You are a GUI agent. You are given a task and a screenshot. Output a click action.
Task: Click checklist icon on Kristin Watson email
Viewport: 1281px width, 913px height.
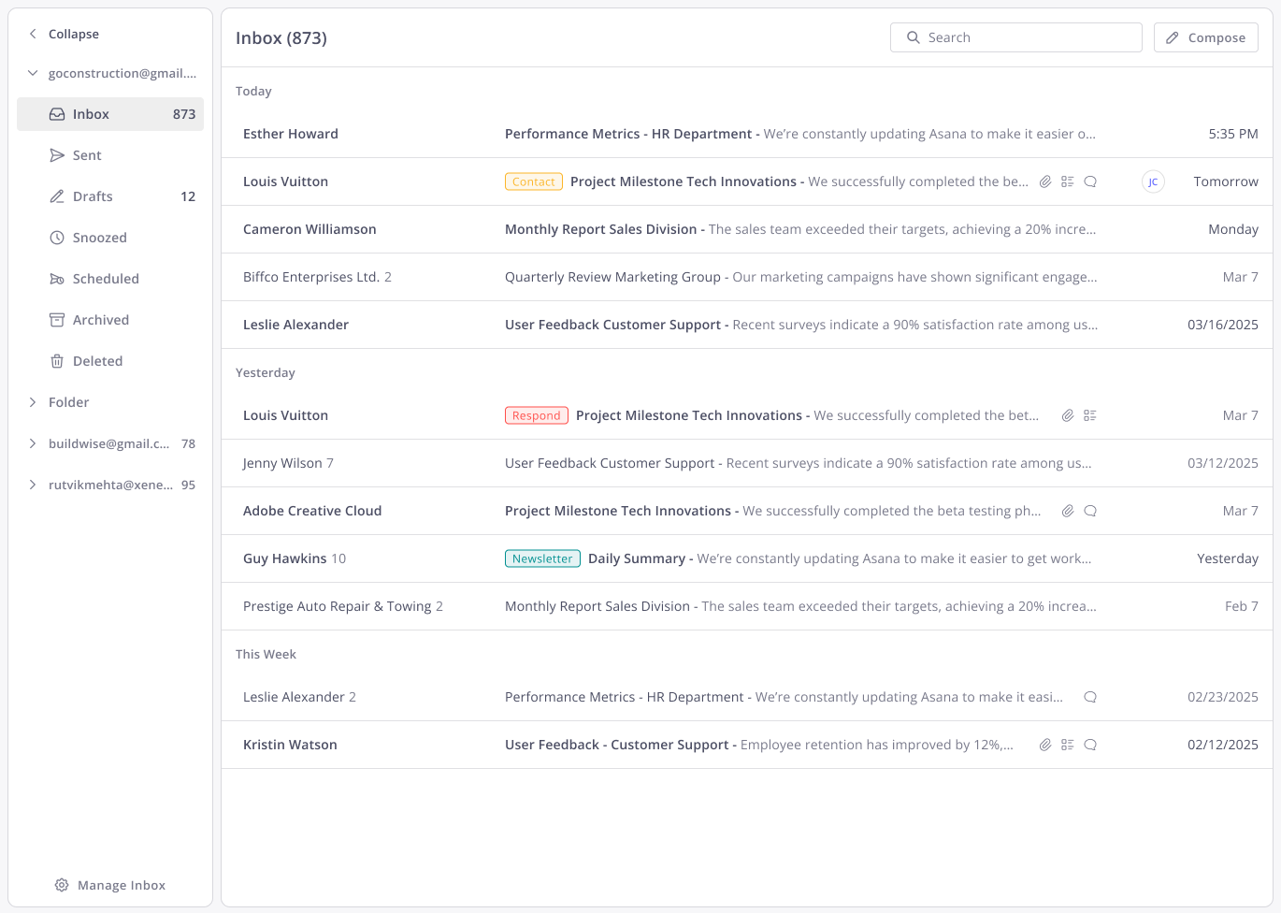point(1068,745)
